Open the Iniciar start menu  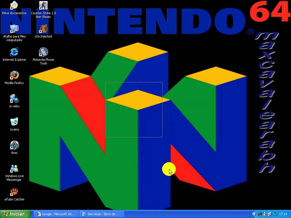click(x=15, y=214)
